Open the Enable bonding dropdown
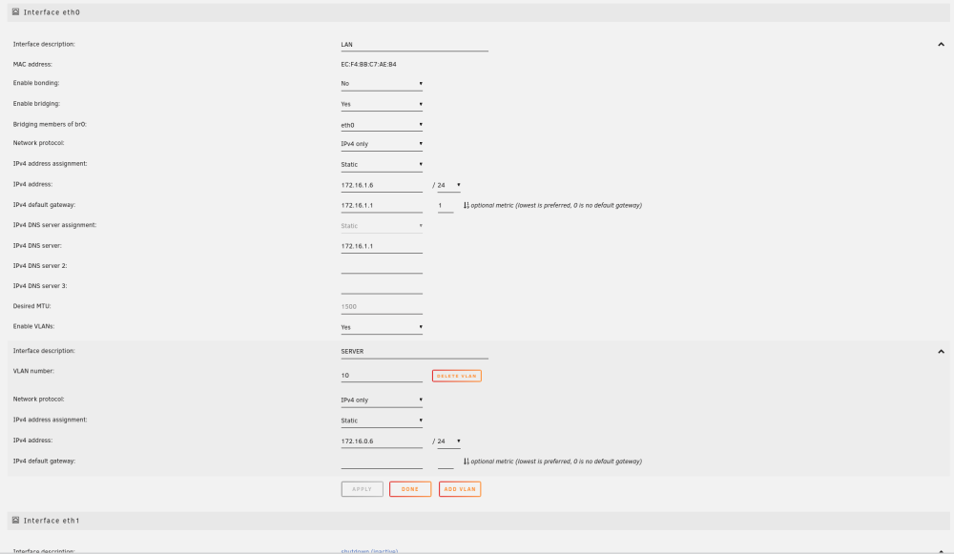The image size is (954, 554). pyautogui.click(x=382, y=84)
